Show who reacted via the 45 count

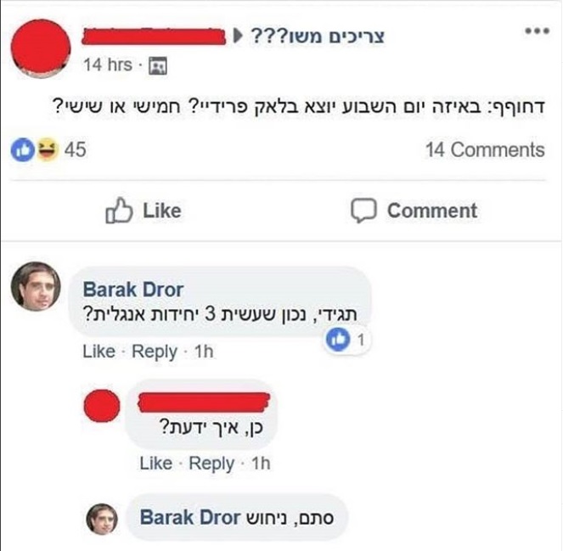coord(76,149)
